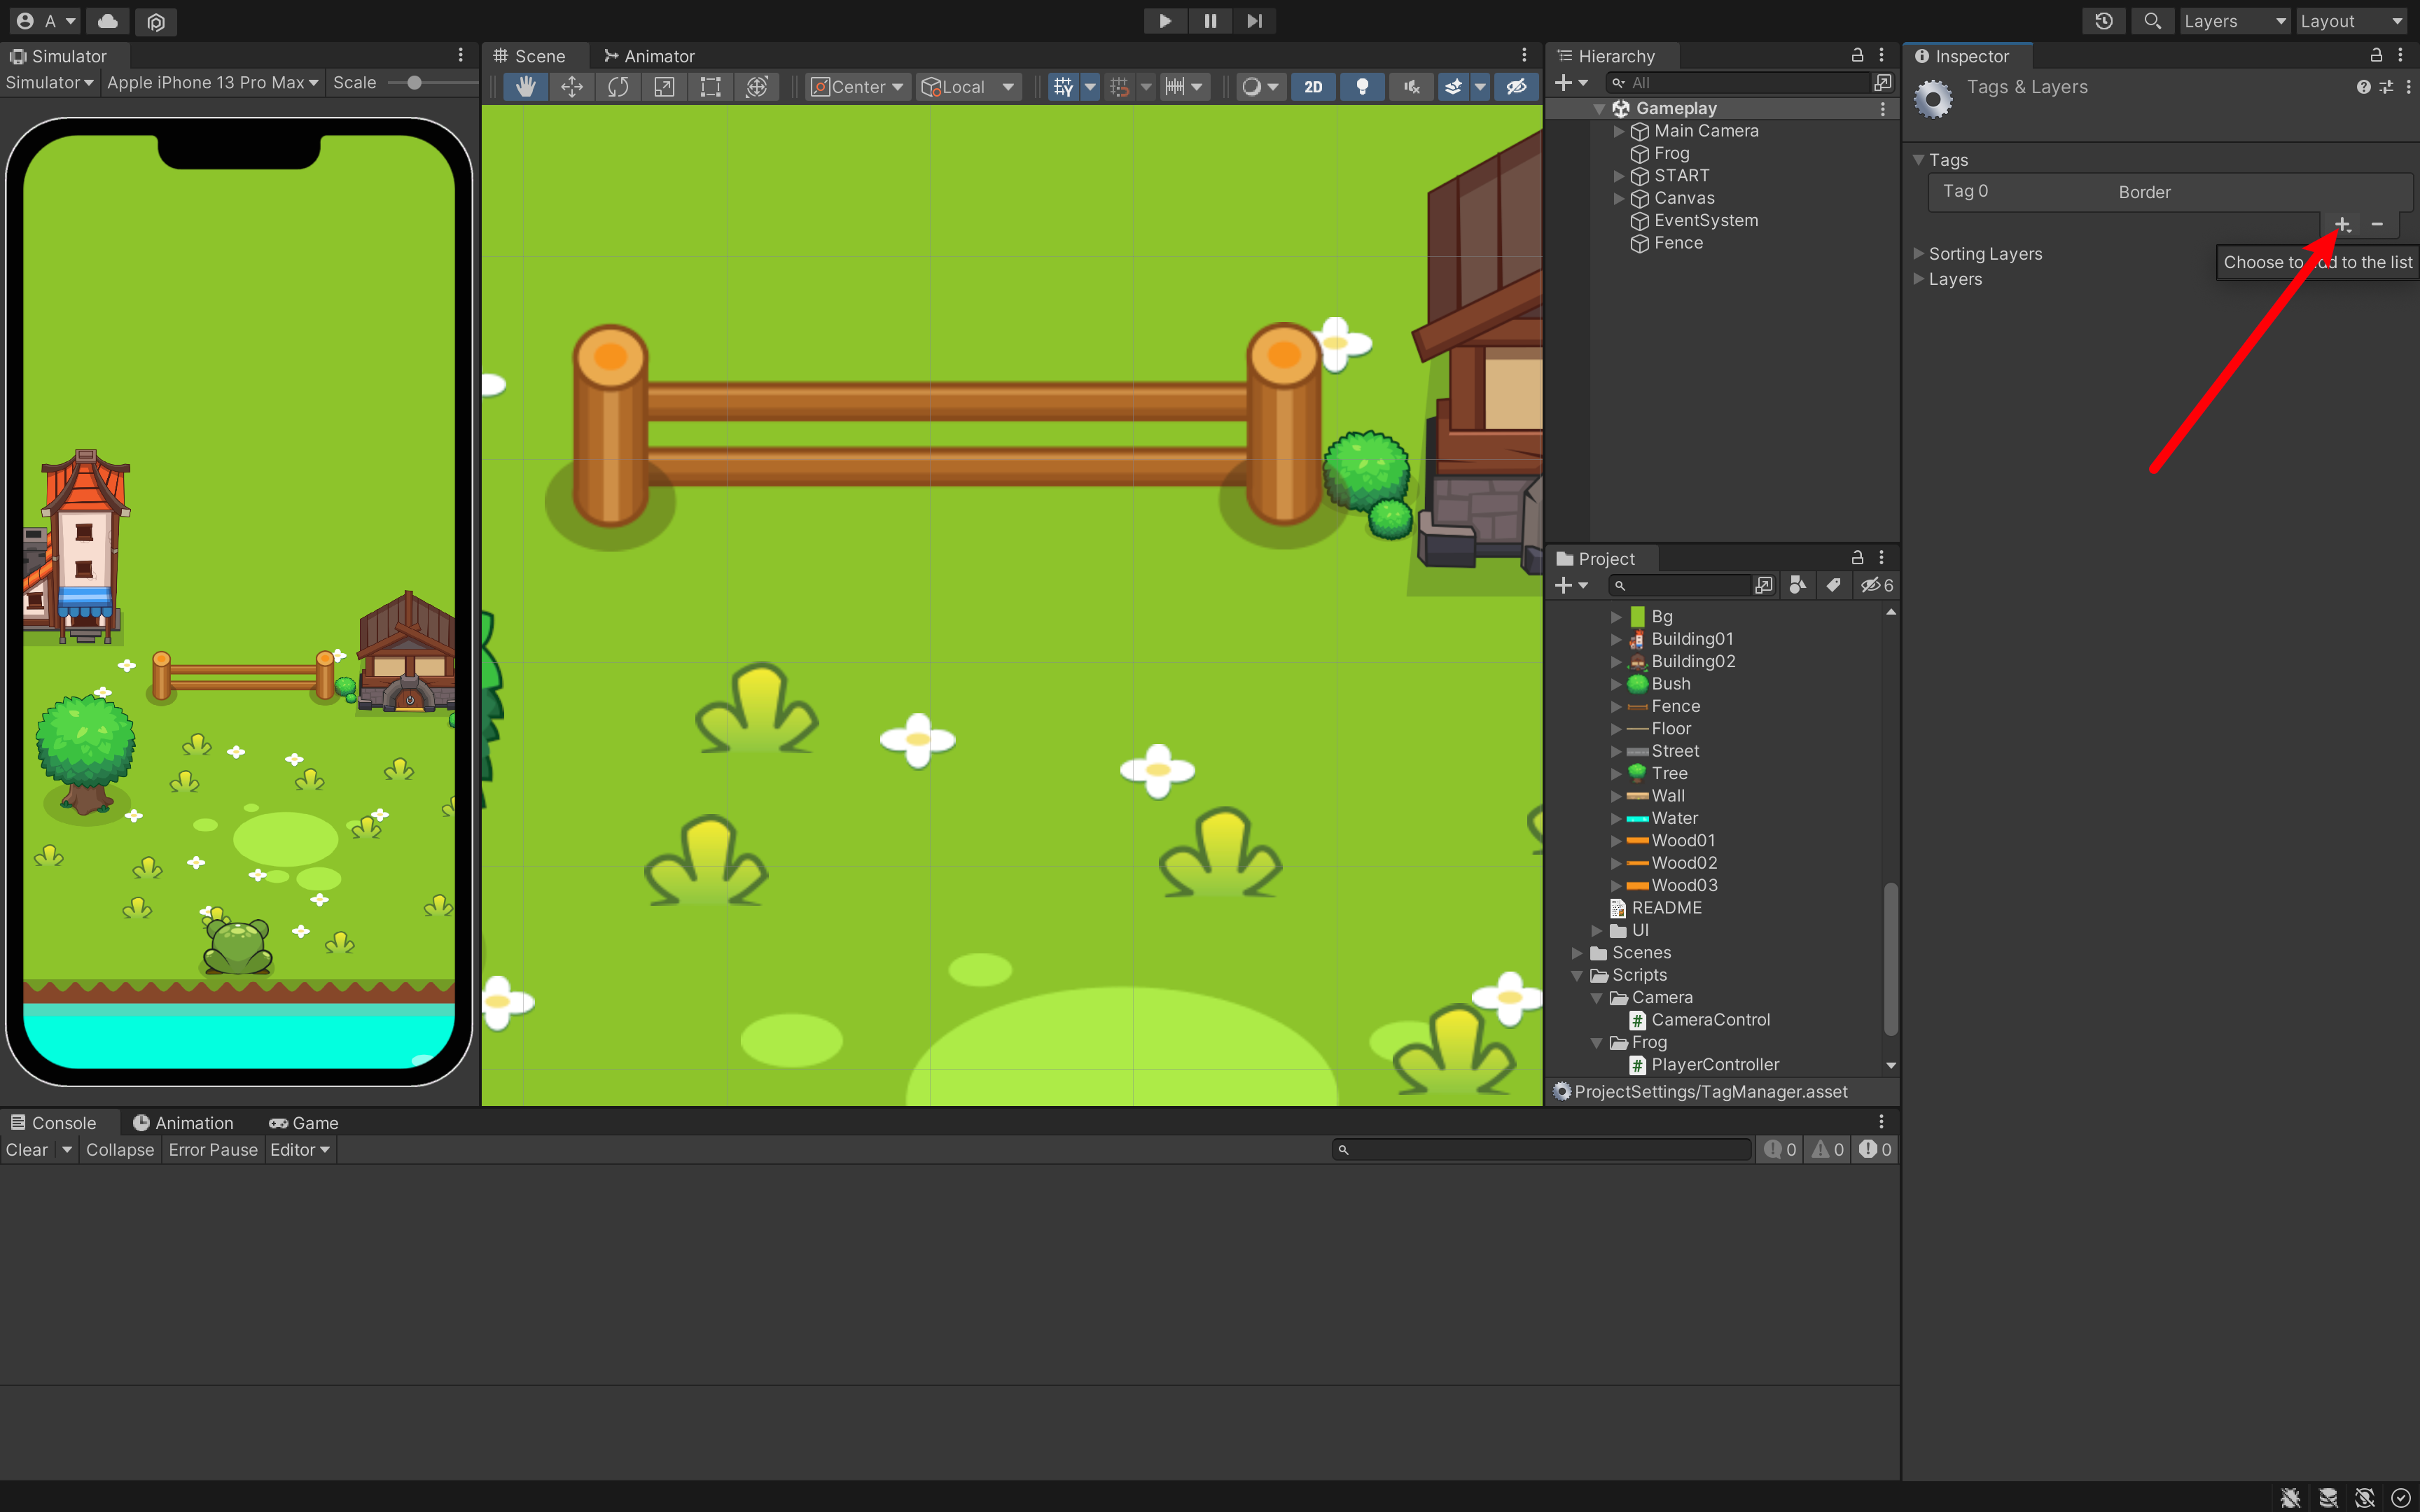Viewport: 2420px width, 1512px height.
Task: Open the Simulator mode dropdown
Action: click(x=49, y=83)
